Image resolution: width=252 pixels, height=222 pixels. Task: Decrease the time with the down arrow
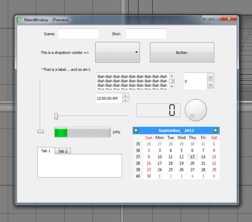tap(125, 100)
